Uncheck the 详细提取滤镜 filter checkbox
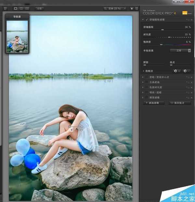 click(147, 20)
